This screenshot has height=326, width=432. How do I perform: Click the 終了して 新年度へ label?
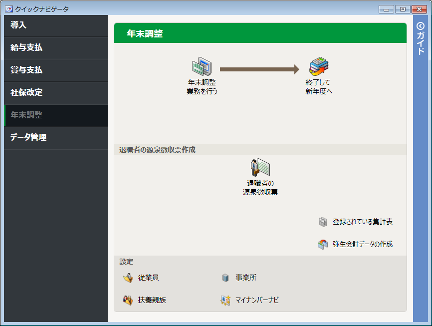click(319, 87)
